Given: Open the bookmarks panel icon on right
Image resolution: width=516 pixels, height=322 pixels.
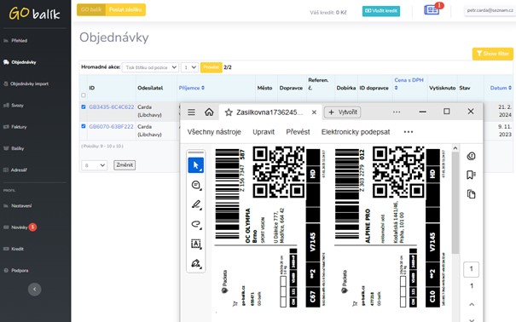Looking at the screenshot, I should click(x=472, y=175).
